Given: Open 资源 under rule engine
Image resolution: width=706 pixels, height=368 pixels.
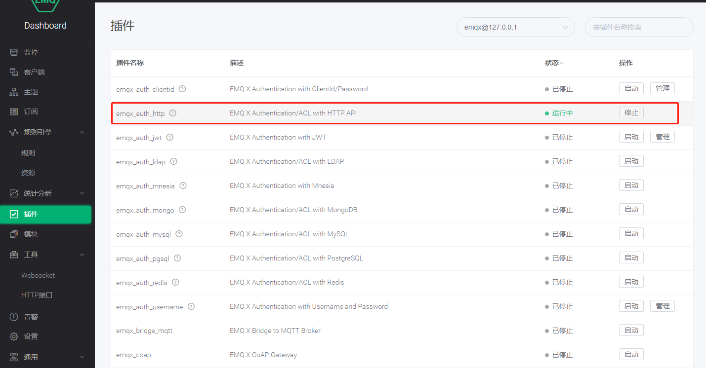Looking at the screenshot, I should [28, 173].
